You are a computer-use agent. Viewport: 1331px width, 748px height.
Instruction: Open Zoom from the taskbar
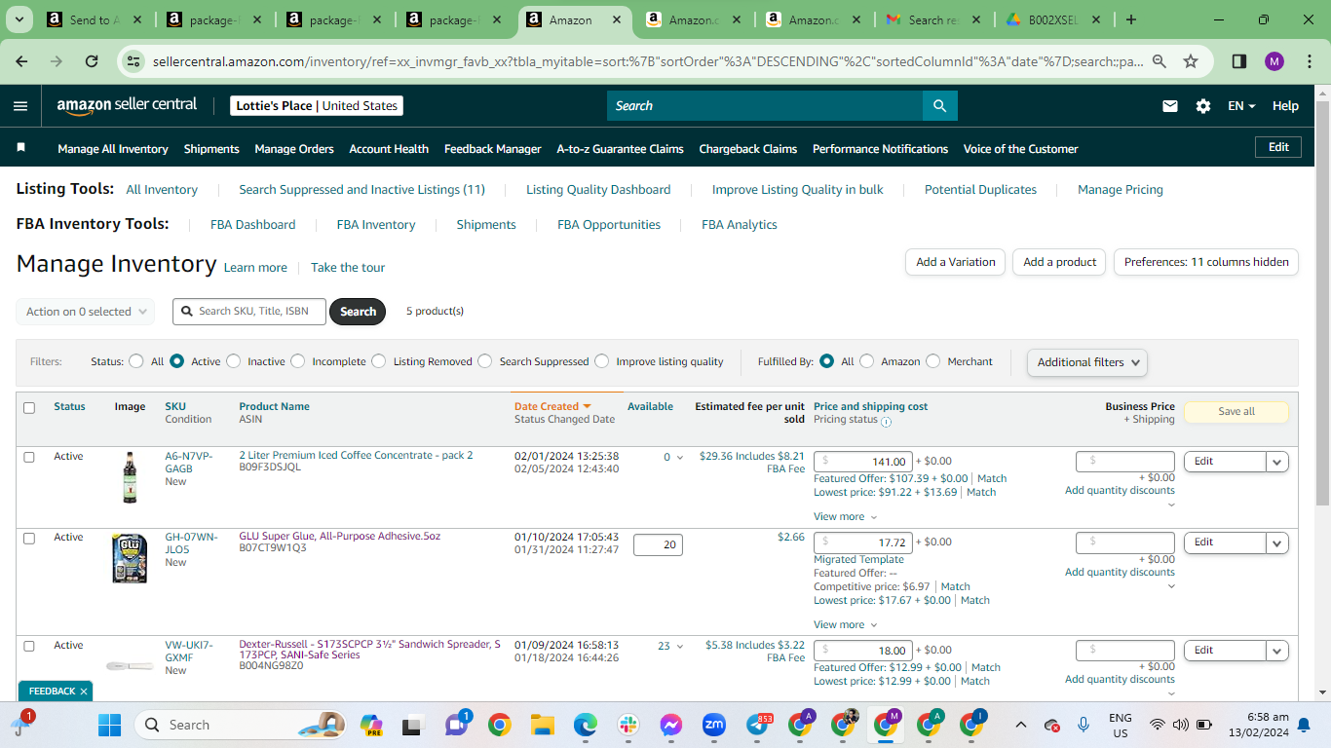(713, 725)
